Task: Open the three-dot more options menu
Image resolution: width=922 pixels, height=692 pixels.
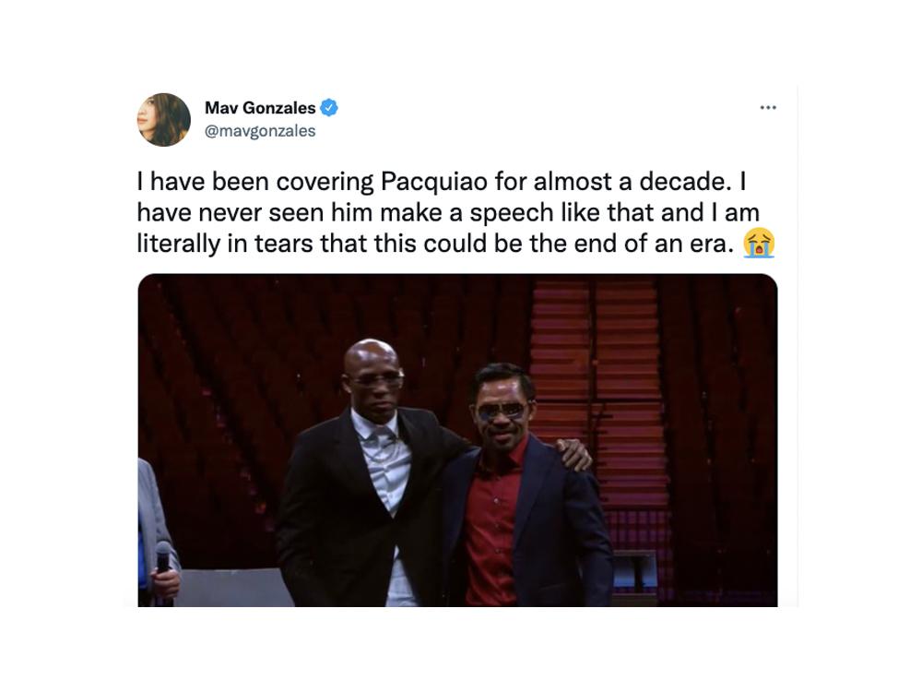Action: point(768,108)
